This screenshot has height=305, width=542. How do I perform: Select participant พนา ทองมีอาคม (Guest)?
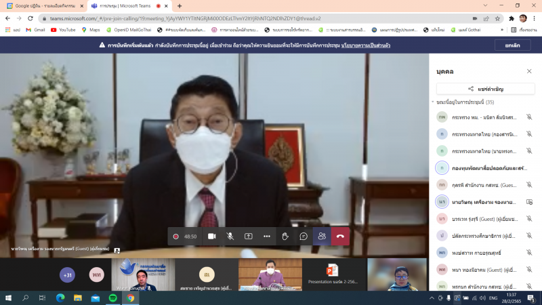[484, 270]
